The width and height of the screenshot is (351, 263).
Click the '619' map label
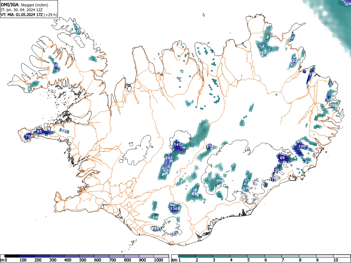pos(195,194)
